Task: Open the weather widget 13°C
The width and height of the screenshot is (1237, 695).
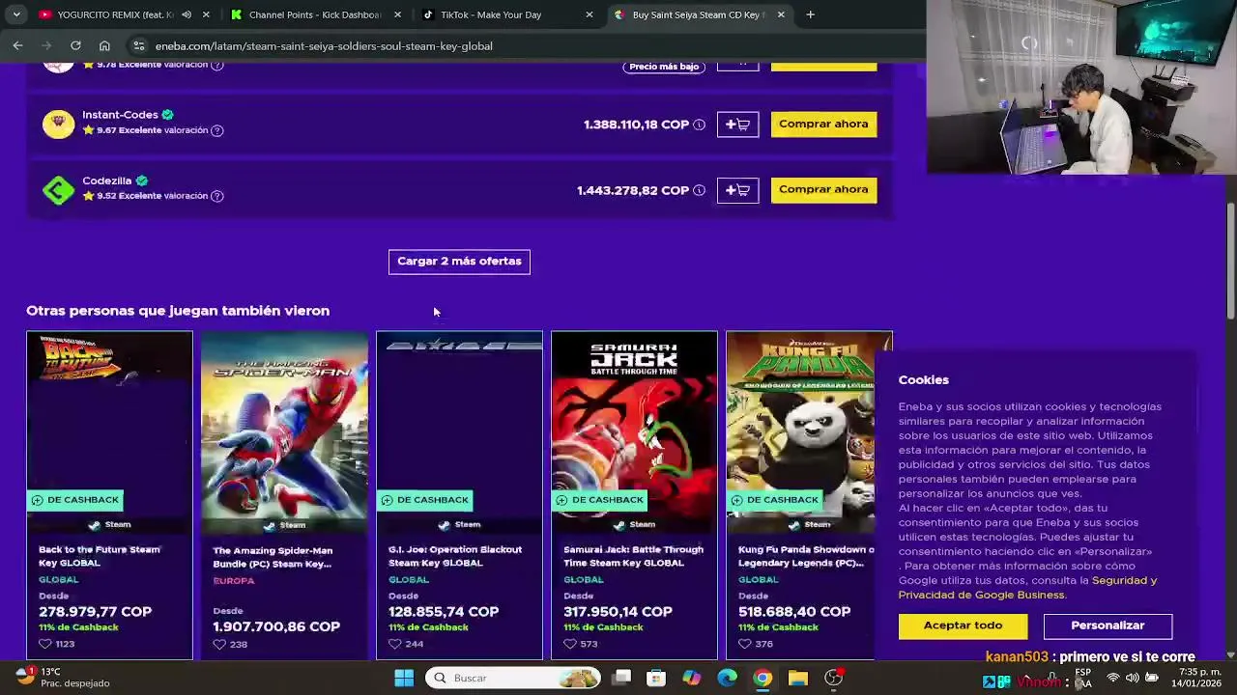Action: [62, 678]
